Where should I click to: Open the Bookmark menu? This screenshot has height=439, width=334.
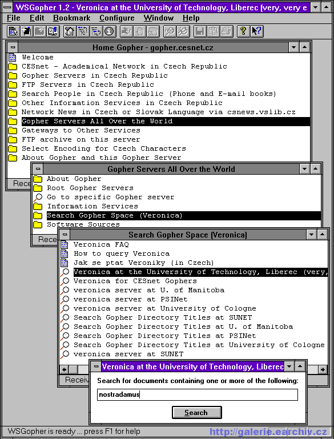(x=72, y=18)
